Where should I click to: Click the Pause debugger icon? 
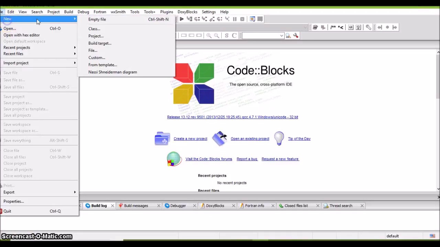click(x=235, y=19)
